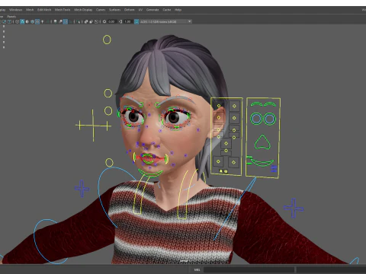Viewport: 366px width, 274px height.
Task: Select the right green eyebrow curve on face panel
Action: 270,104
